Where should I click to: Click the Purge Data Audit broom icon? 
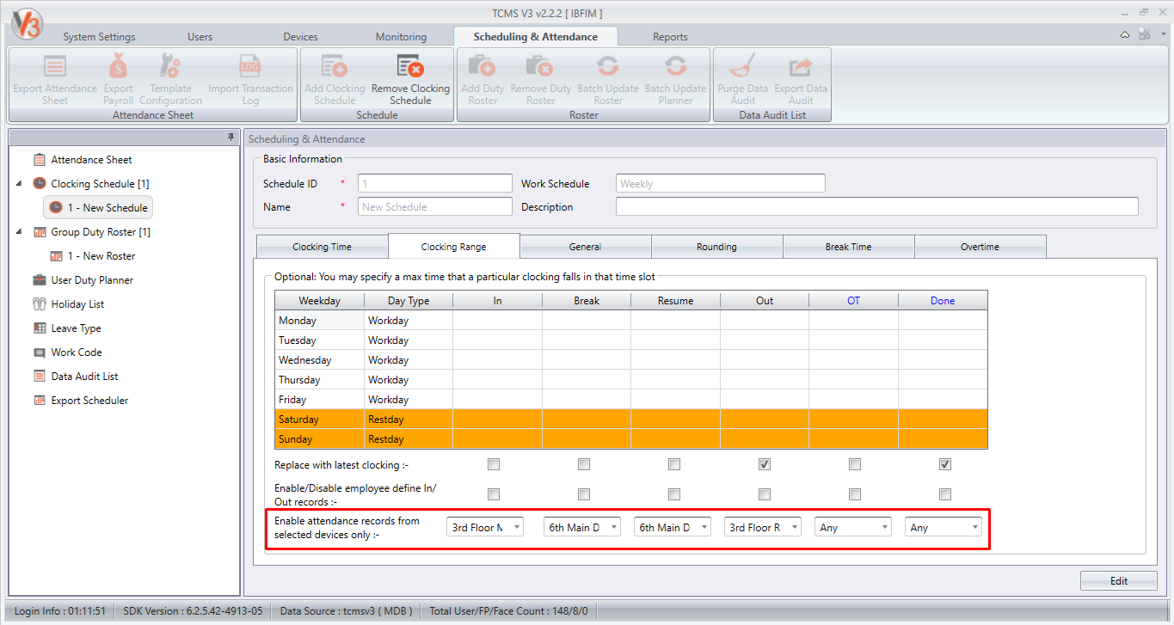742,67
